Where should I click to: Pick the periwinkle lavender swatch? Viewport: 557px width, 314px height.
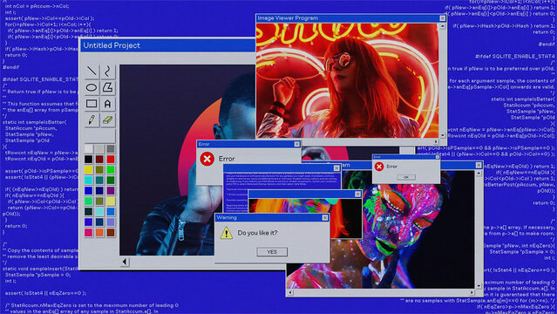pos(111,222)
